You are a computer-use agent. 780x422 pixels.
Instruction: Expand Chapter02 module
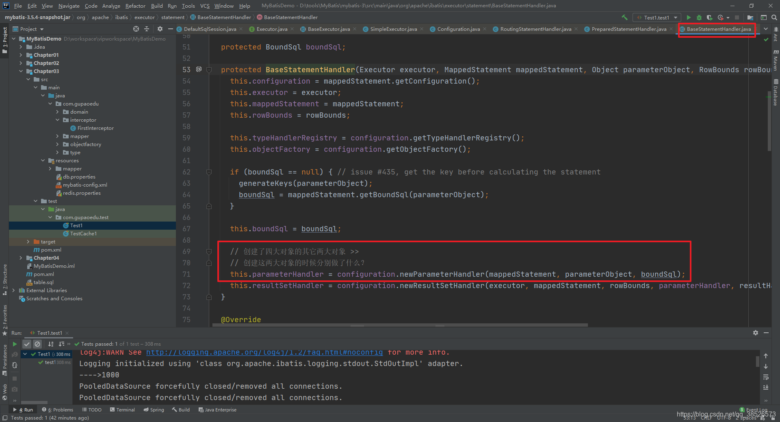point(21,63)
